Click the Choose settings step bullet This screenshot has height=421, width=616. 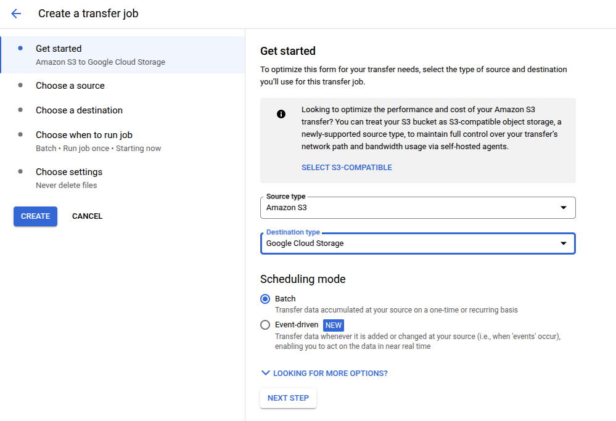21,171
